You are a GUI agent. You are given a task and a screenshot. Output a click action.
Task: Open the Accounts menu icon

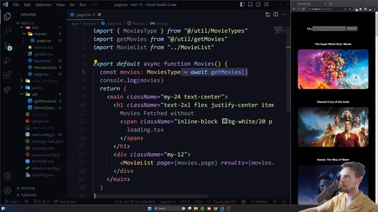7,176
